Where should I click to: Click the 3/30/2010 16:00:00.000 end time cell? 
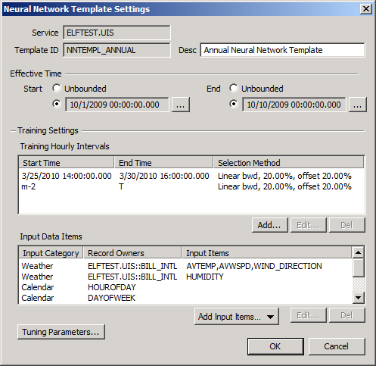pyautogui.click(x=164, y=176)
